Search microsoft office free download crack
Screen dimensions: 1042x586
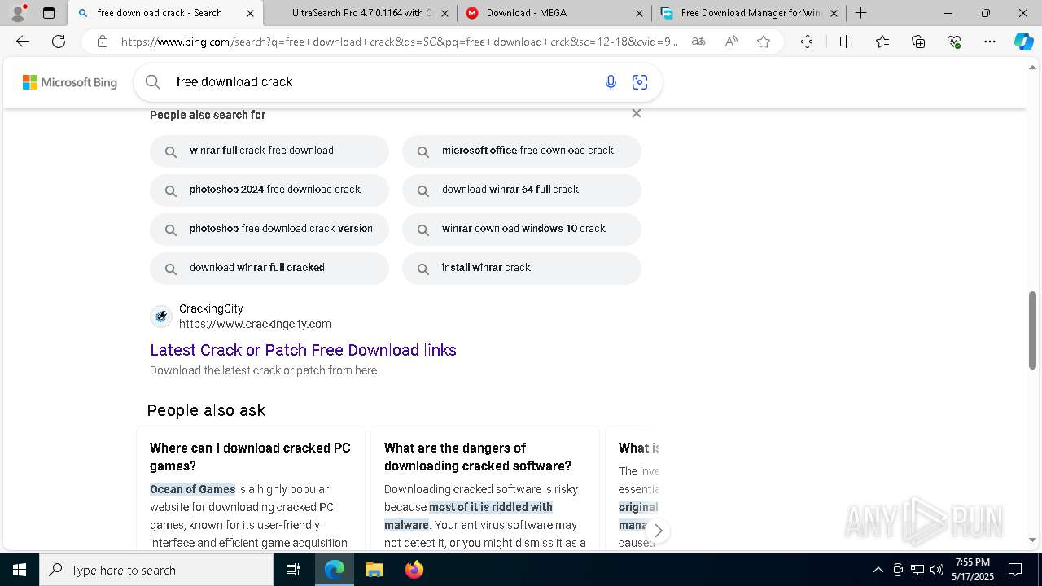coord(522,151)
